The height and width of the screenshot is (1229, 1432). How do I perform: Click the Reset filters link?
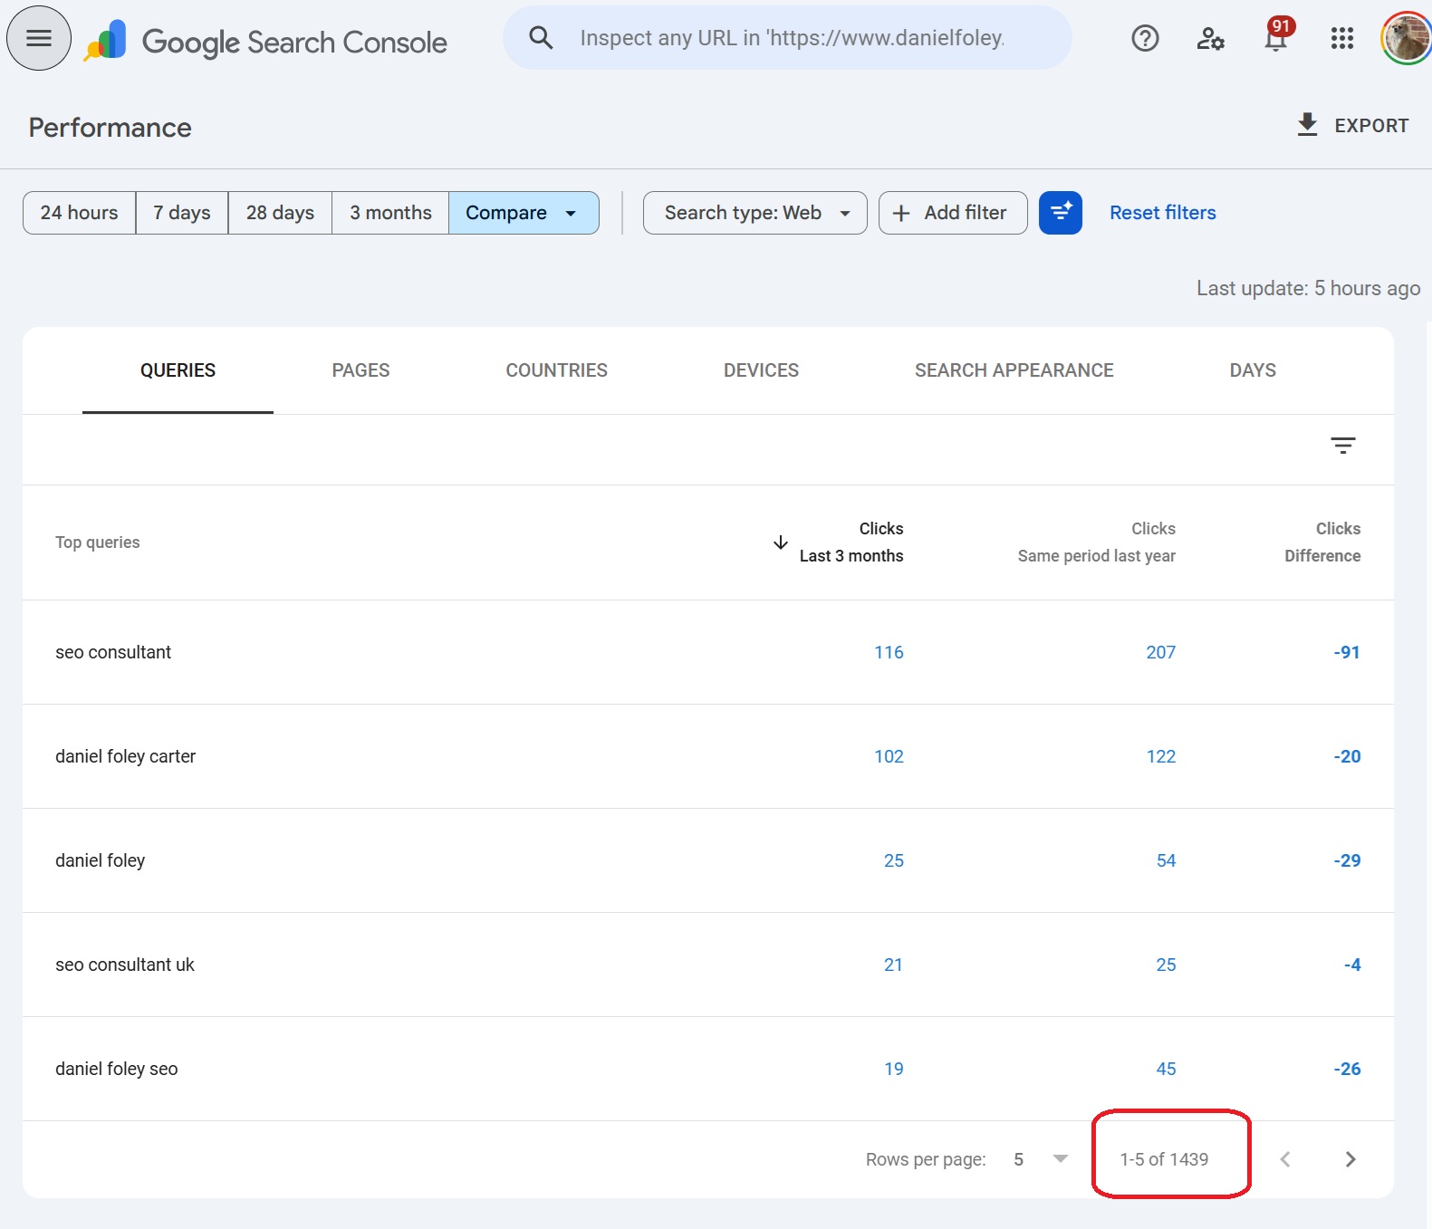pyautogui.click(x=1163, y=213)
